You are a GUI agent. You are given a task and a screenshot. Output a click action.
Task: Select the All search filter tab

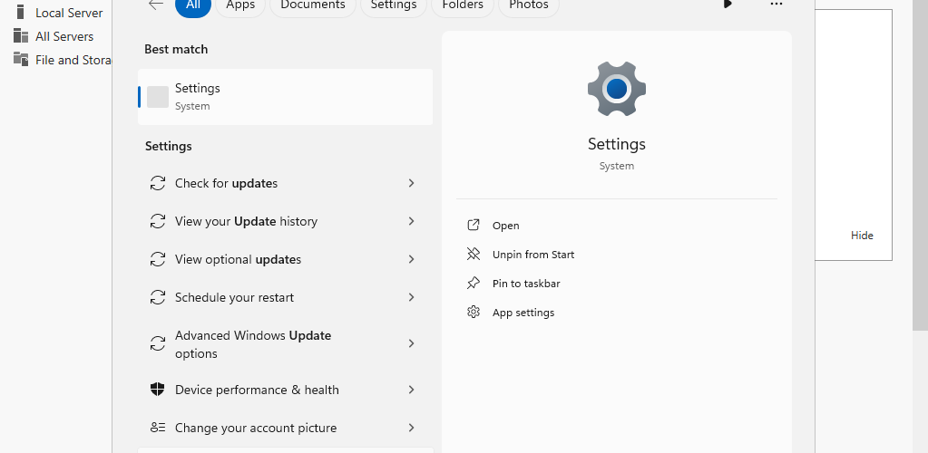[193, 6]
